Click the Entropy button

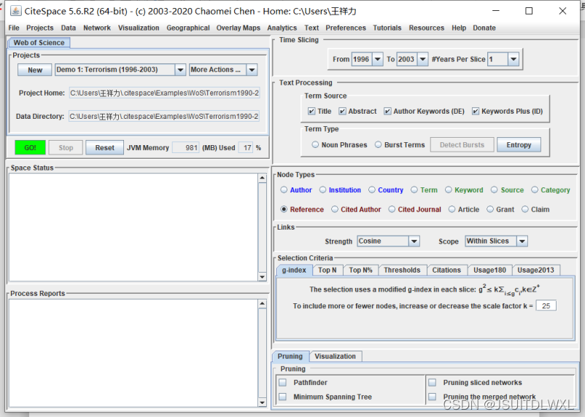[519, 145]
